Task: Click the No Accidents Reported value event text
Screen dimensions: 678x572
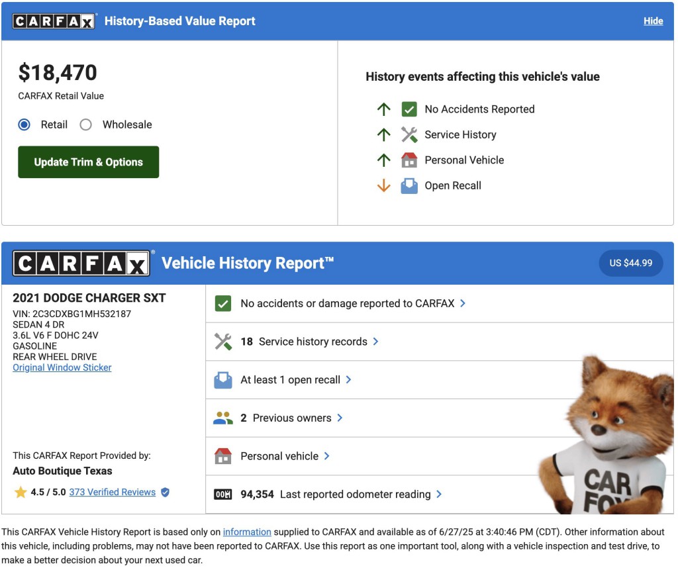Action: click(x=479, y=109)
